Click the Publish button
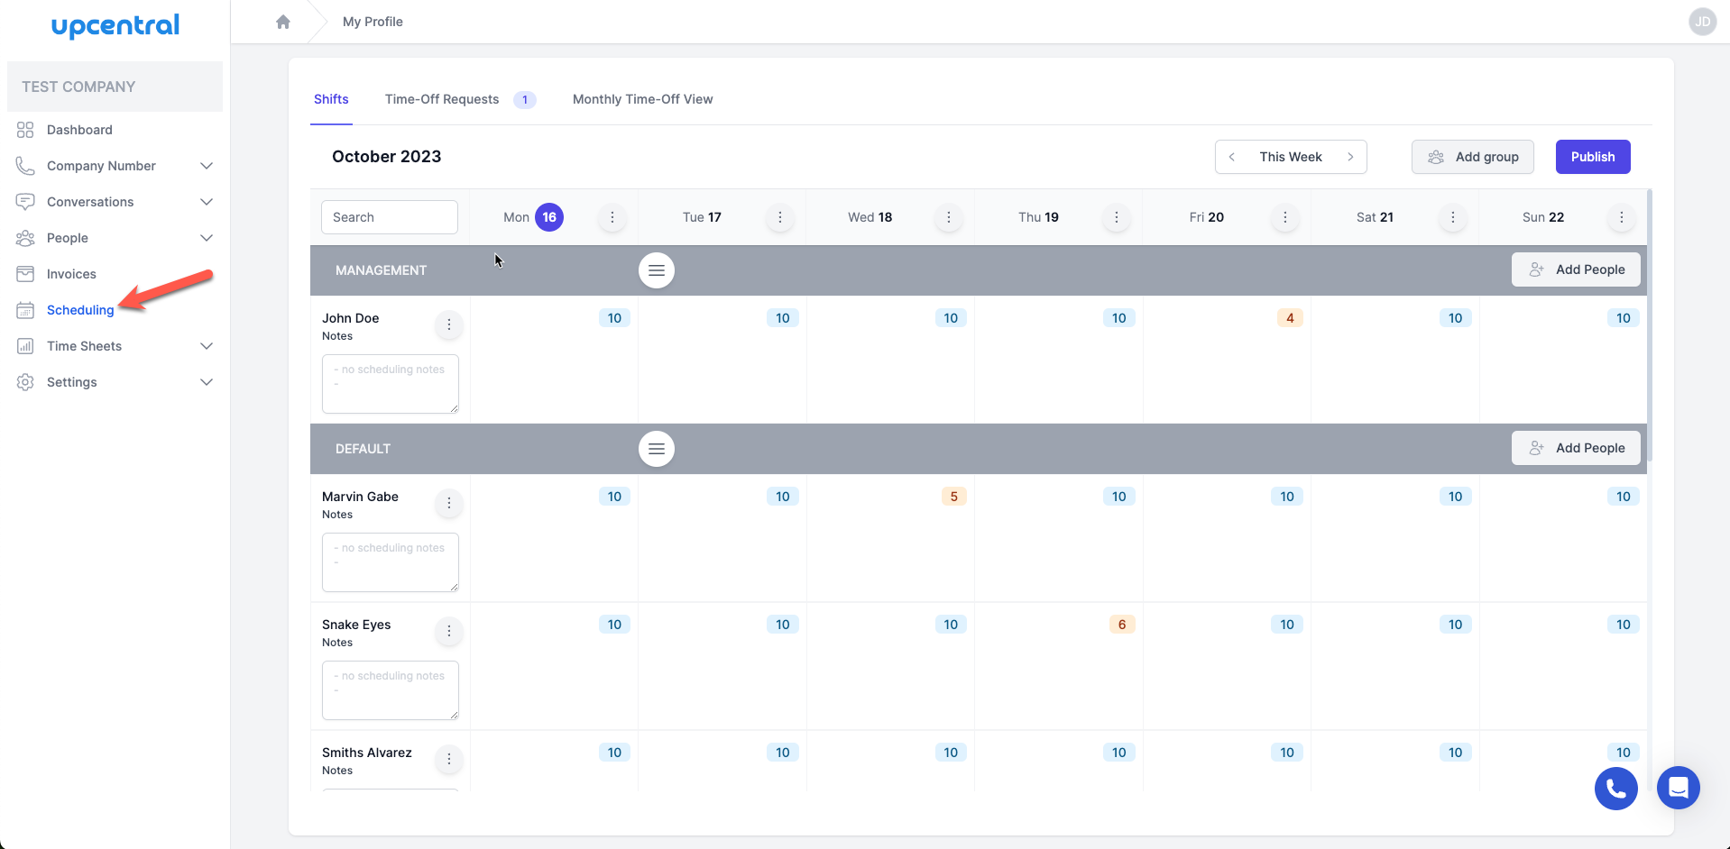Viewport: 1730px width, 849px height. point(1591,156)
